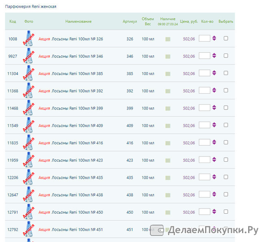
Task: Open Лосьоны Reni 100мл № 409 product link
Action: point(77,126)
